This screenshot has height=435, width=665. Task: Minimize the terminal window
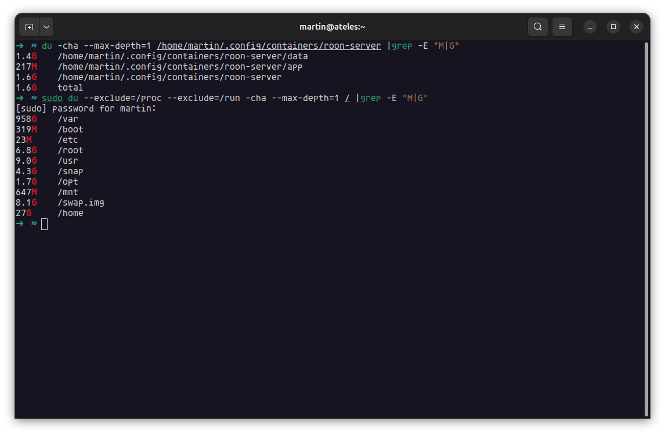(590, 27)
